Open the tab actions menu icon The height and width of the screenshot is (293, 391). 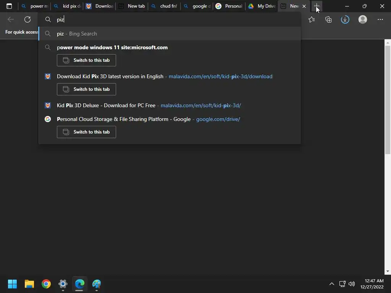tap(9, 6)
